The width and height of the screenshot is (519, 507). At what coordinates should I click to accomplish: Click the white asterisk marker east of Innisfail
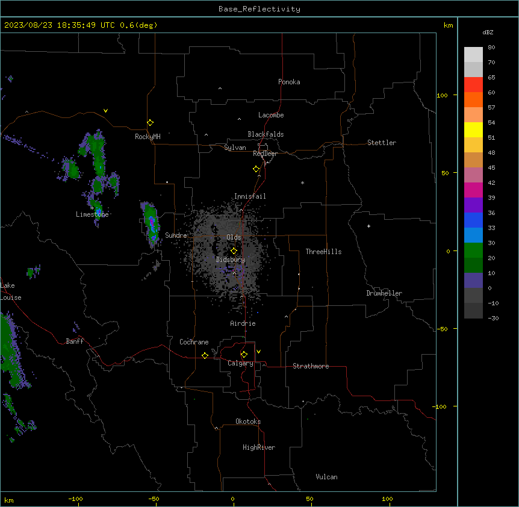tap(302, 182)
